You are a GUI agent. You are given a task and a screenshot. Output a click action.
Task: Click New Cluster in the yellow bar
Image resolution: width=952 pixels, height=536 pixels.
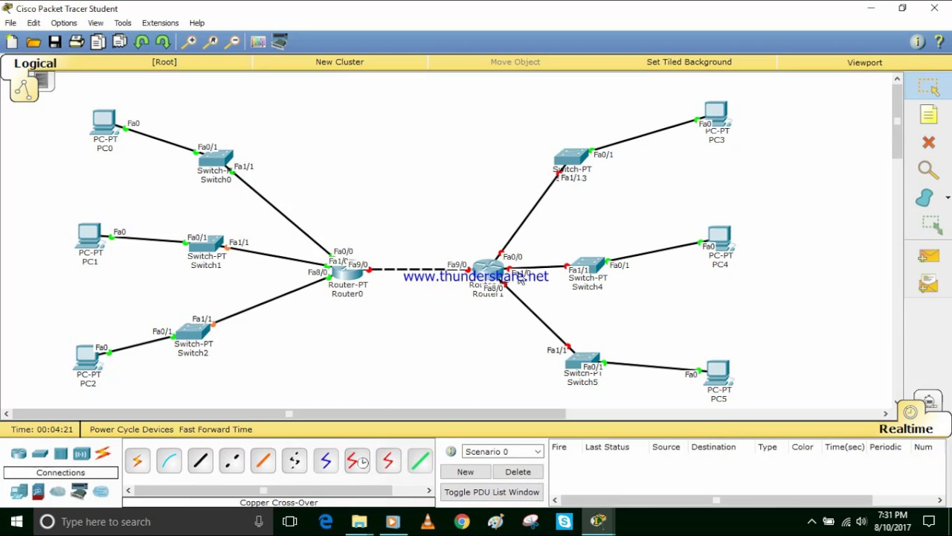click(340, 62)
